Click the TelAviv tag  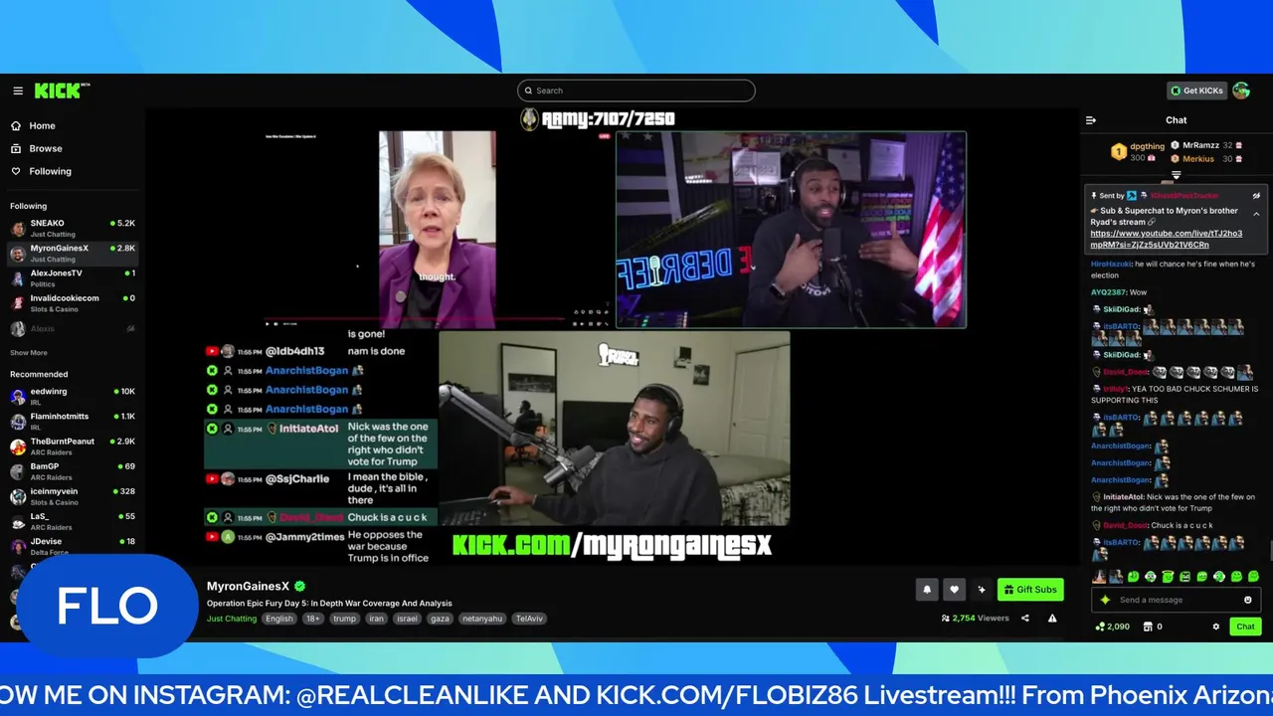tap(530, 619)
